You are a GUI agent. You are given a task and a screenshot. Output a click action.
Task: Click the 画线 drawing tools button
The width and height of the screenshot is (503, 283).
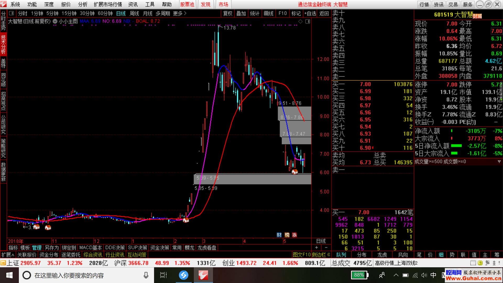pos(269,13)
